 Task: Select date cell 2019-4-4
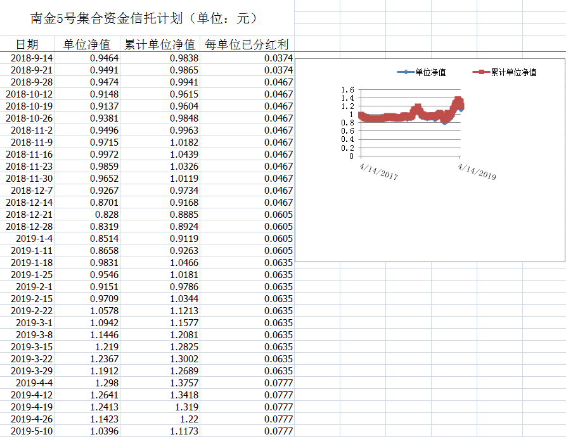pos(27,383)
